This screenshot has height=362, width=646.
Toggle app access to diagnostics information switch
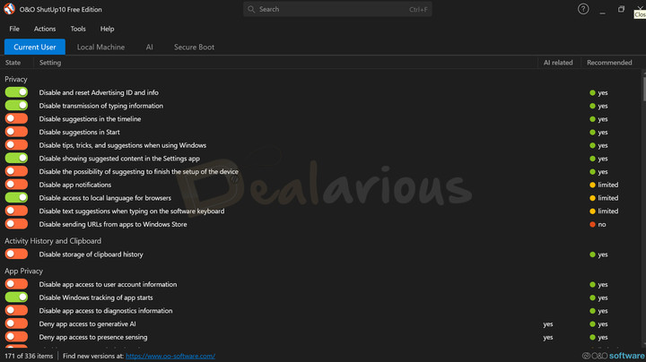coord(16,310)
